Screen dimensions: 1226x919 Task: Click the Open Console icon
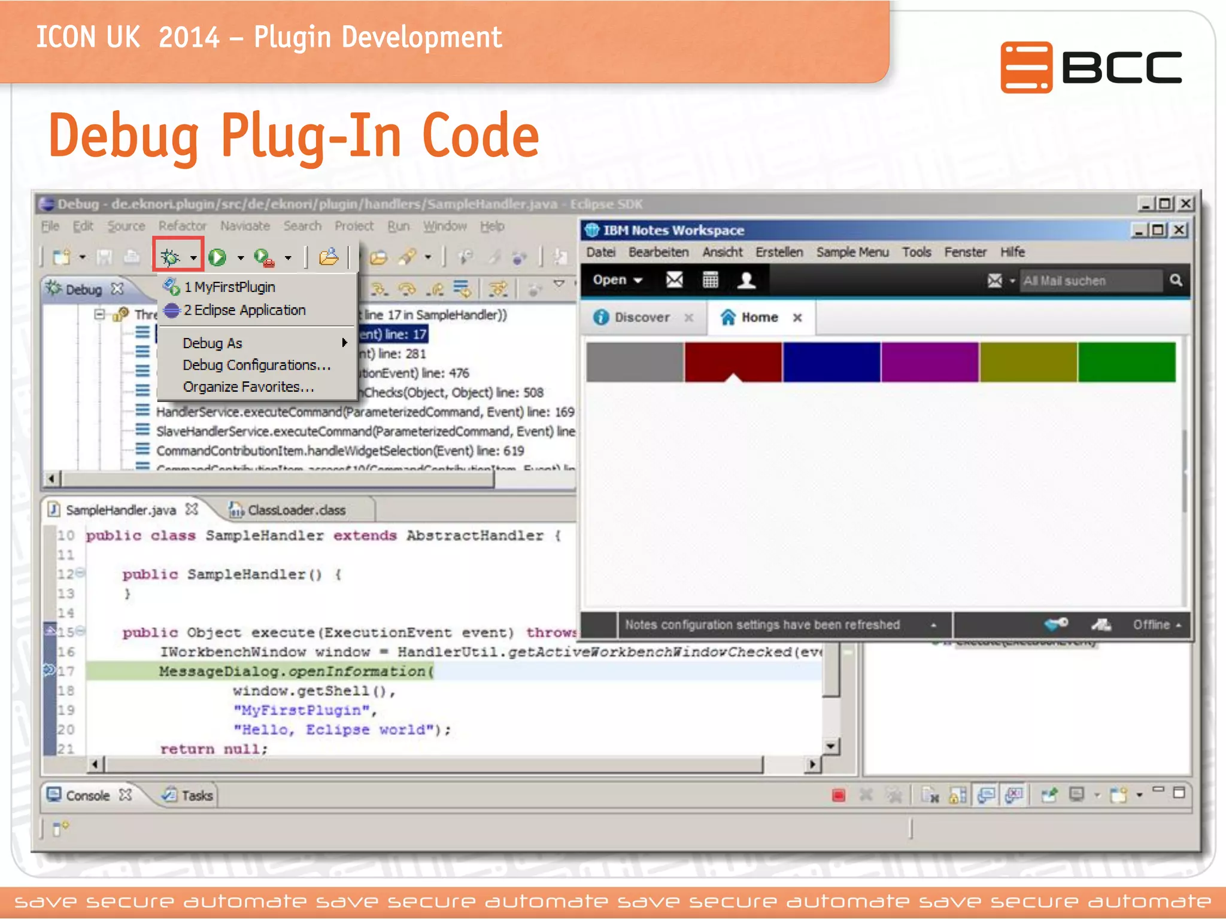click(x=1118, y=795)
